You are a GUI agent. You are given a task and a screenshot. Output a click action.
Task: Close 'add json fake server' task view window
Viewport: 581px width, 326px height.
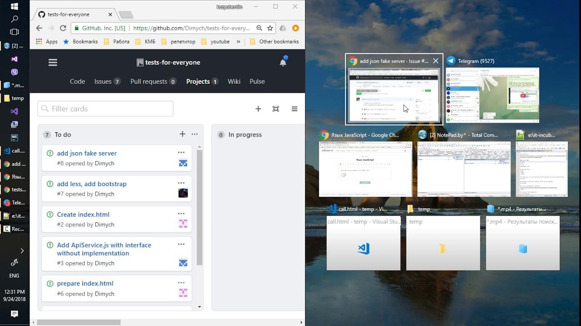coord(436,61)
